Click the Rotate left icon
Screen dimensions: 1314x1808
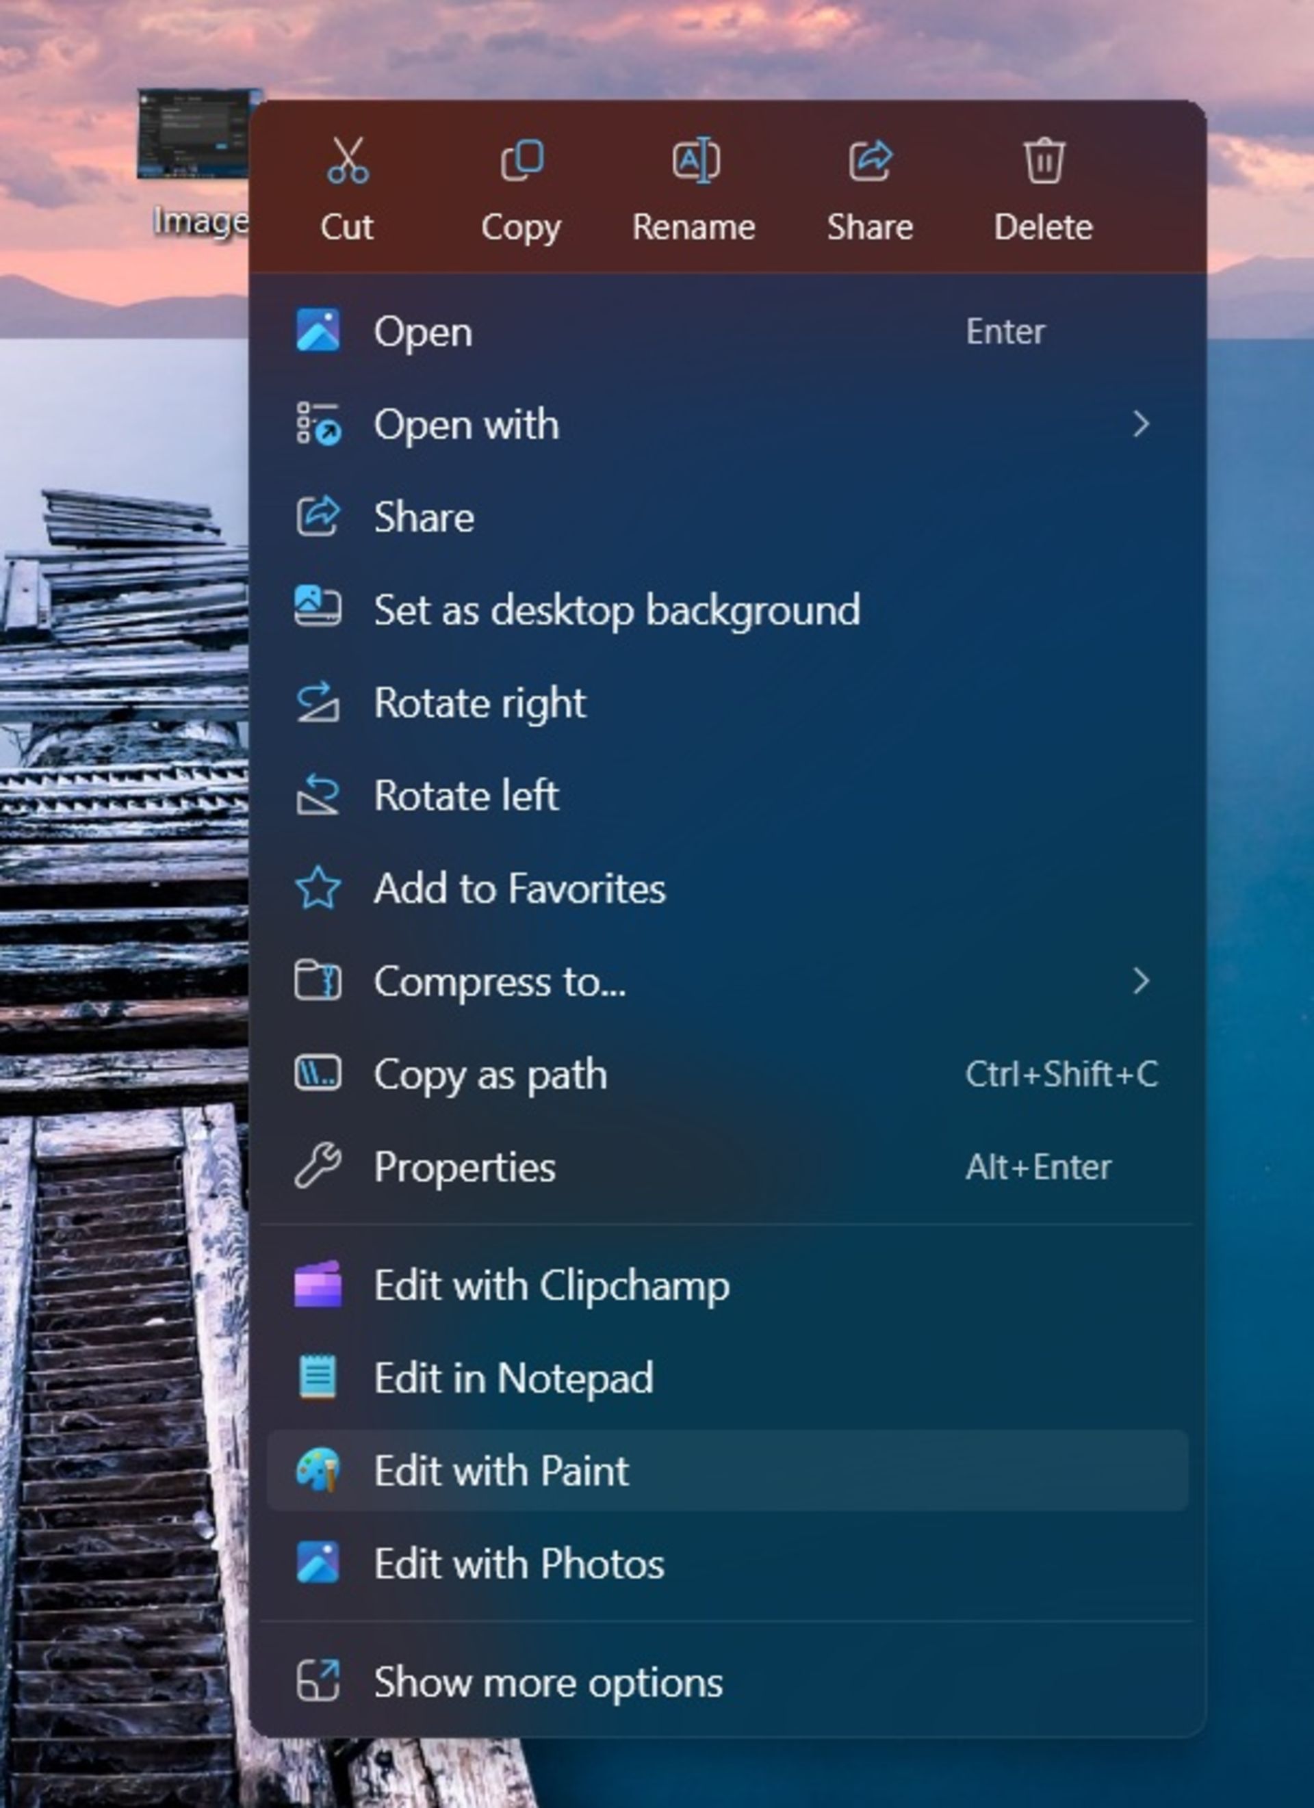[318, 796]
